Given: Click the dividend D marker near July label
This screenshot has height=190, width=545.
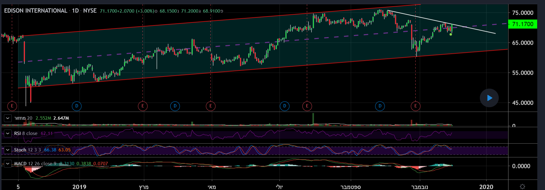Looking at the screenshot, I should [x=285, y=106].
